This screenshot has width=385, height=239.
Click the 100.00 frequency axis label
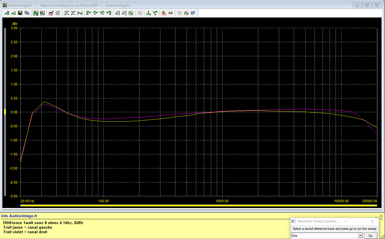[104, 201]
